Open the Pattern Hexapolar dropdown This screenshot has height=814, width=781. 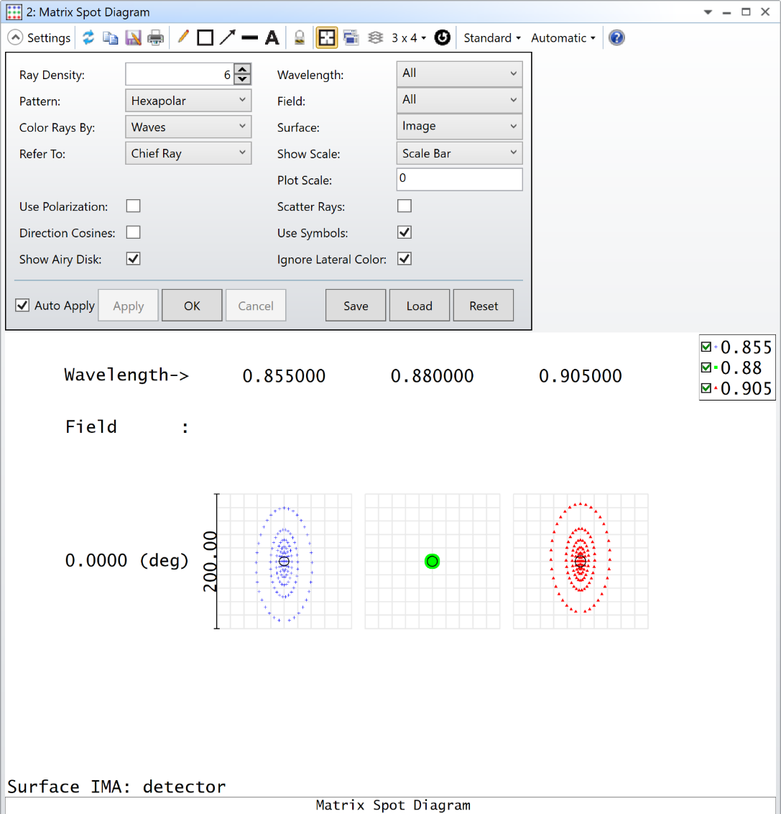point(188,101)
